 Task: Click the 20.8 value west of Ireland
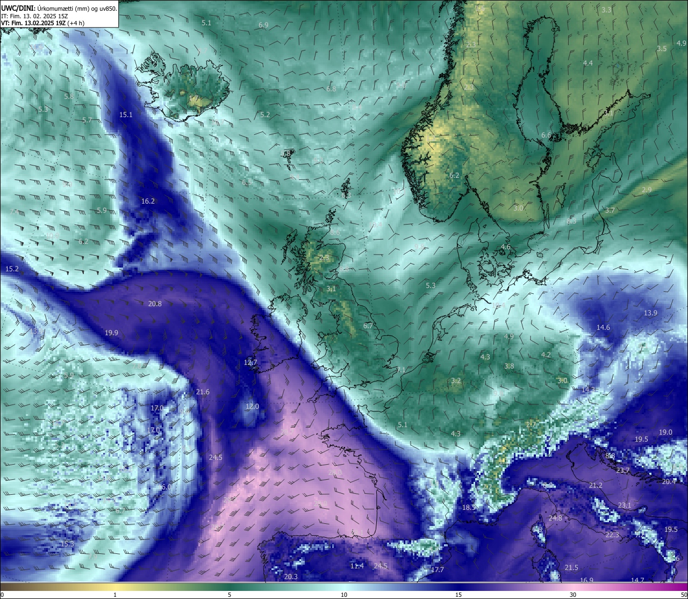(x=155, y=304)
